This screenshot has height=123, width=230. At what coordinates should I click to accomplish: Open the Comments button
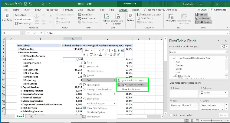click(x=218, y=10)
